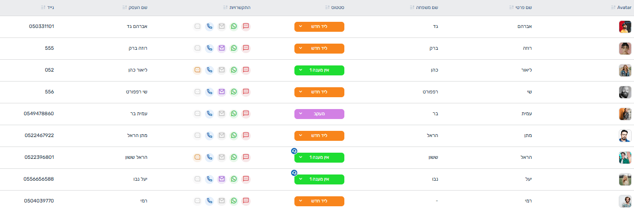Click the phone icon in Rami's row

[209, 201]
